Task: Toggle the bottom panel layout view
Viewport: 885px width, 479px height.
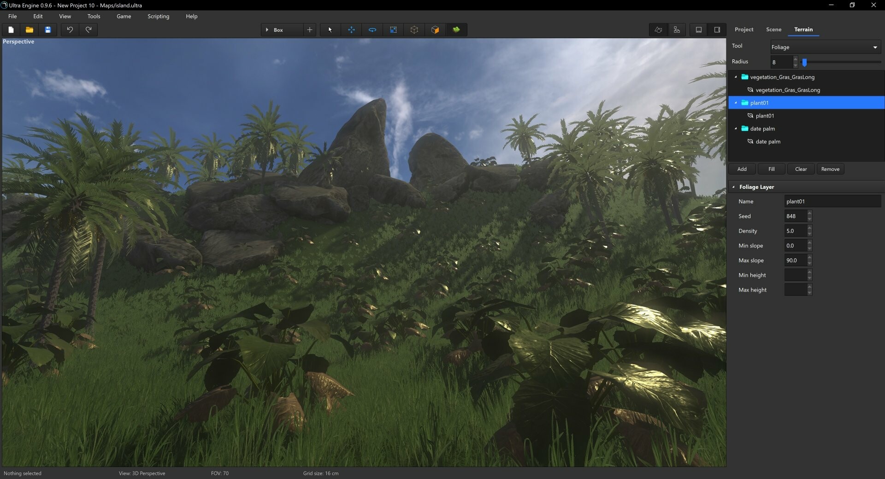Action: click(698, 29)
